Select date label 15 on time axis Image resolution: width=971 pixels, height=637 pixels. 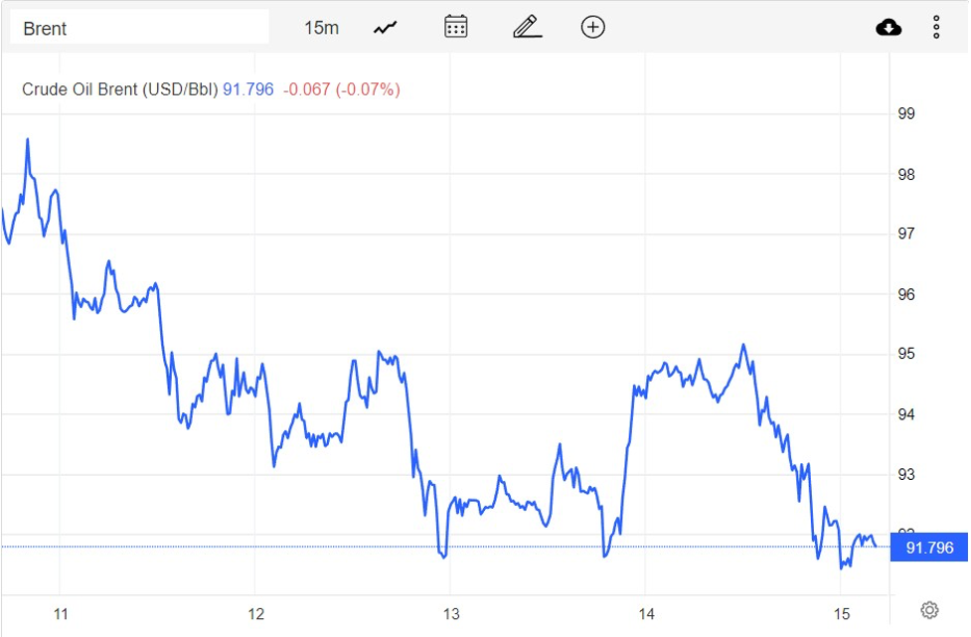[841, 613]
